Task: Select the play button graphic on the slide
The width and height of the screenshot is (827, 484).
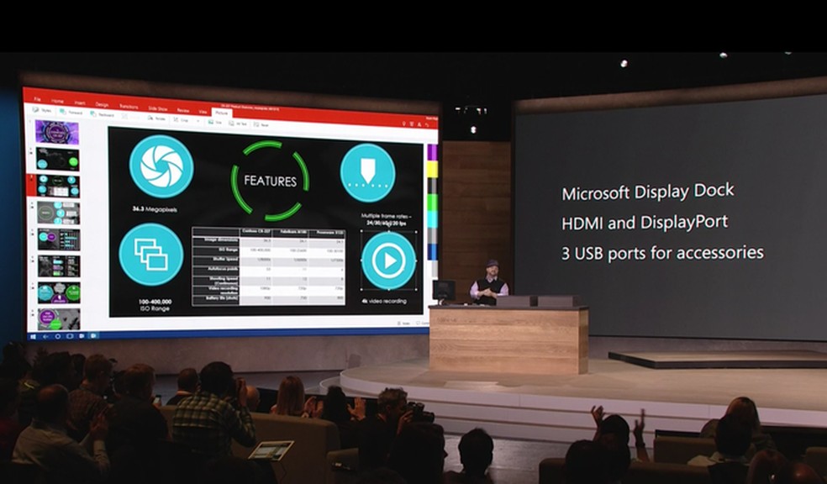Action: [387, 259]
